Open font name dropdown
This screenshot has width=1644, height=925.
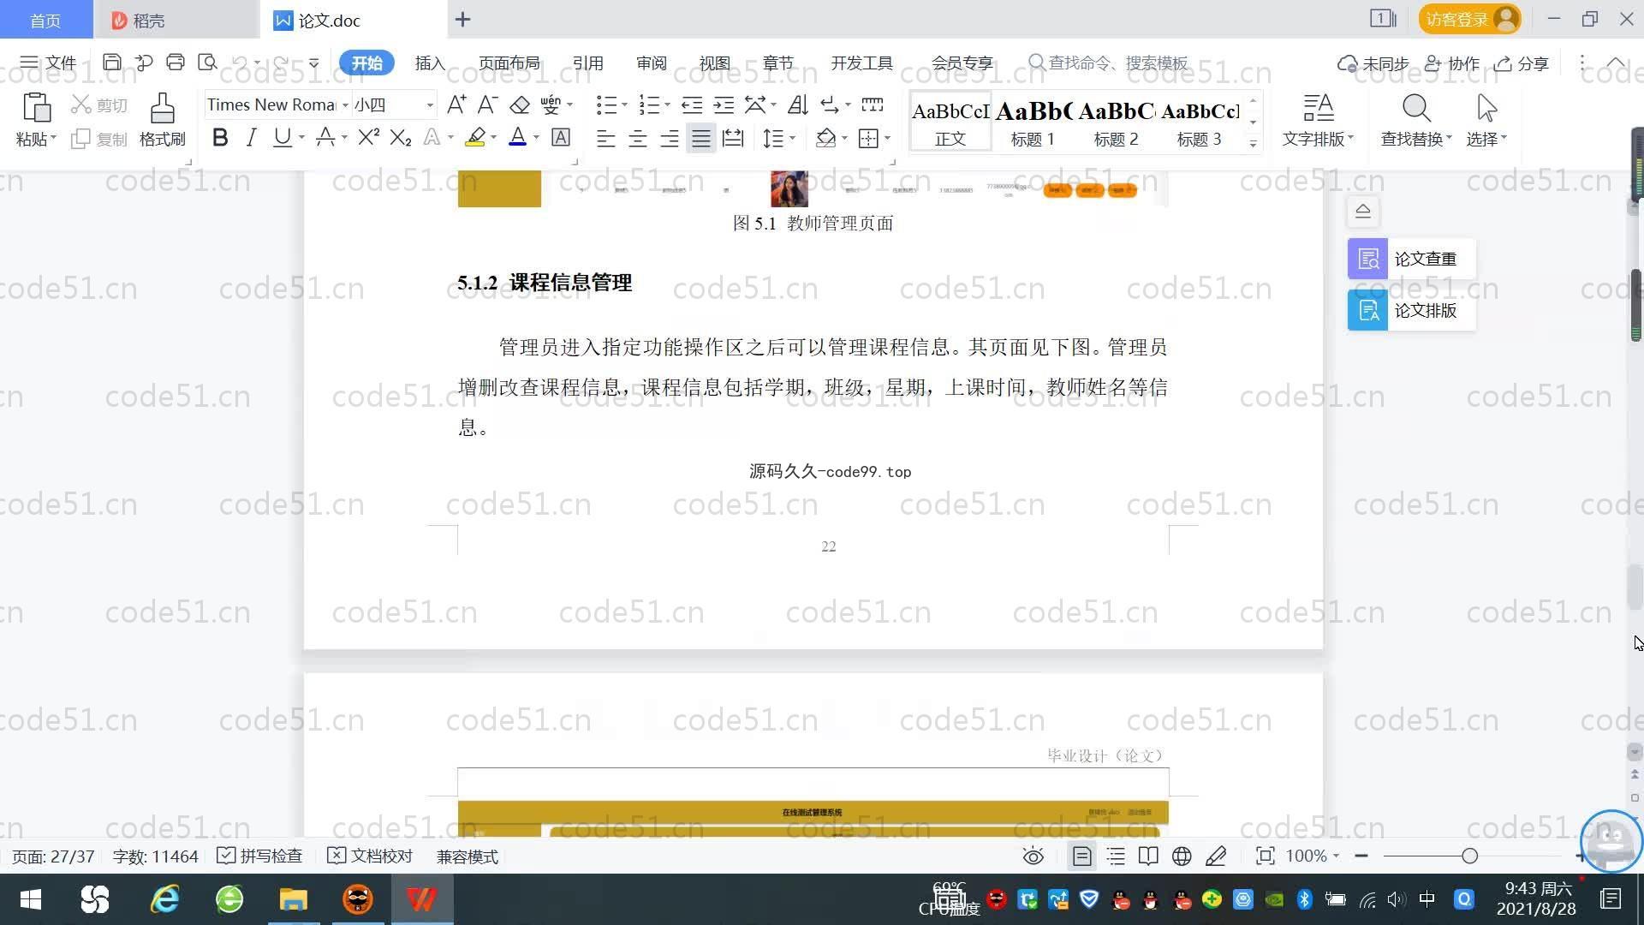[x=345, y=105]
